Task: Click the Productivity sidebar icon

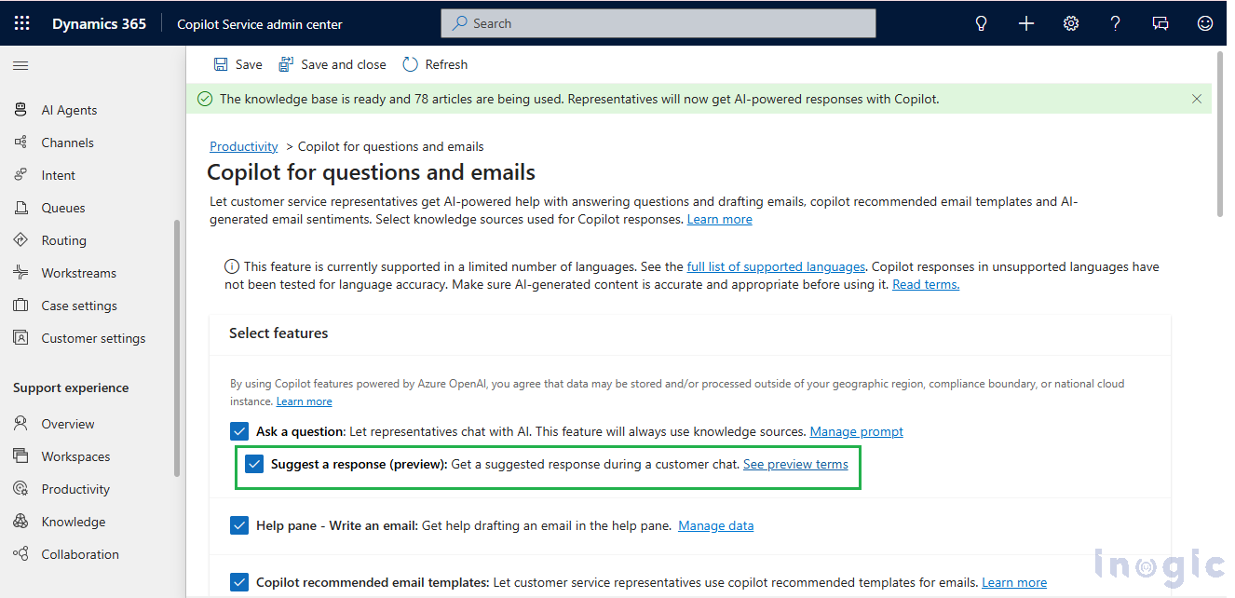Action: 20,489
